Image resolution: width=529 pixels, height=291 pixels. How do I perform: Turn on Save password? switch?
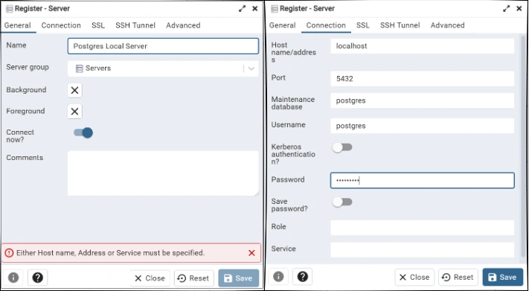pos(342,202)
